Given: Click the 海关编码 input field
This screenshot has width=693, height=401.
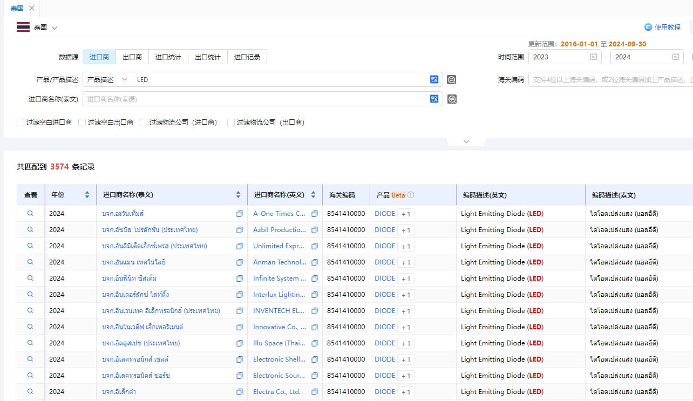Looking at the screenshot, I should [x=610, y=79].
